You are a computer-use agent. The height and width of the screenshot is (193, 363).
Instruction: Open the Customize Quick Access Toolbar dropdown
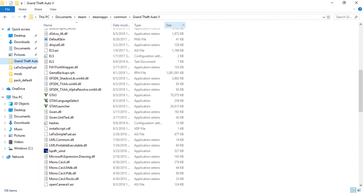pyautogui.click(x=21, y=3)
